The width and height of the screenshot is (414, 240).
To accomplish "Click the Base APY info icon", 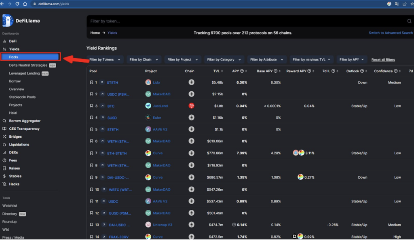I will pos(276,71).
